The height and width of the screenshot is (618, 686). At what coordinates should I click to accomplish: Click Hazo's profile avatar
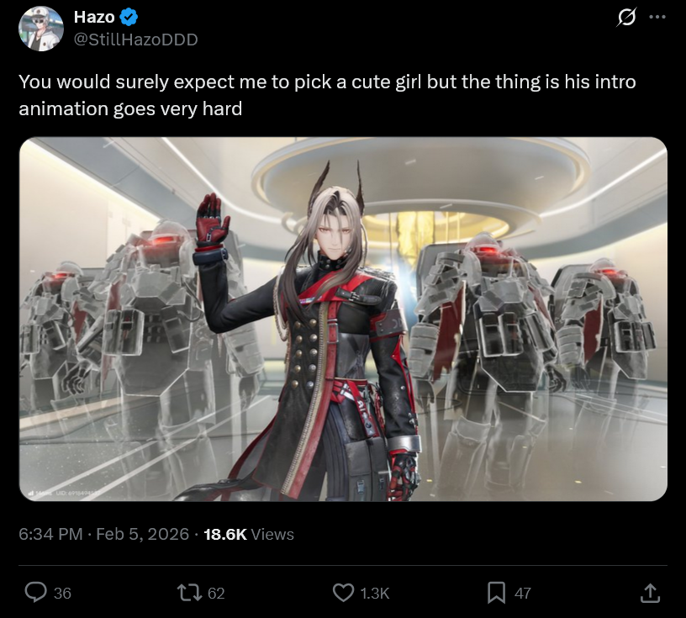(x=41, y=29)
